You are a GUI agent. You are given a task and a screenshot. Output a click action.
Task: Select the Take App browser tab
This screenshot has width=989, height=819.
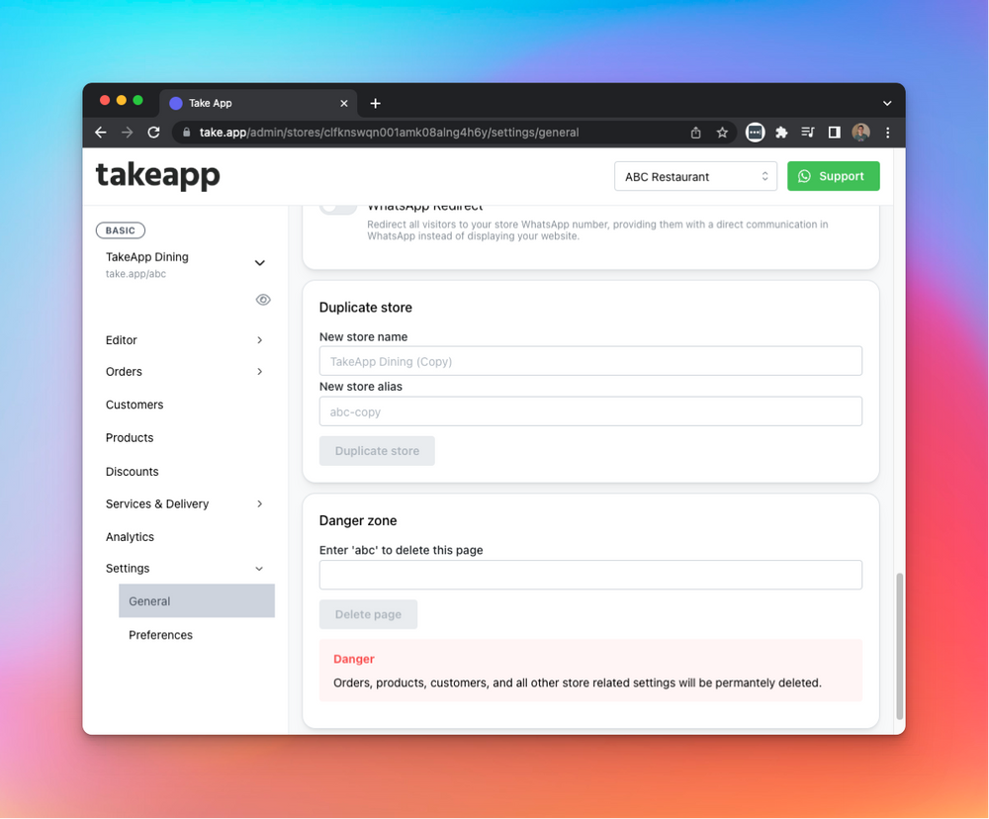(x=258, y=104)
